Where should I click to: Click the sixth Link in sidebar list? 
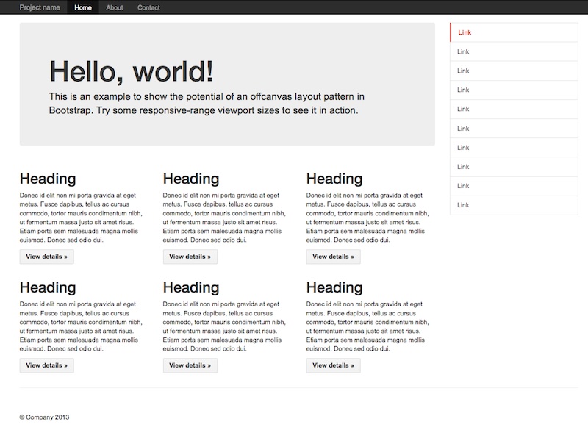coord(513,129)
